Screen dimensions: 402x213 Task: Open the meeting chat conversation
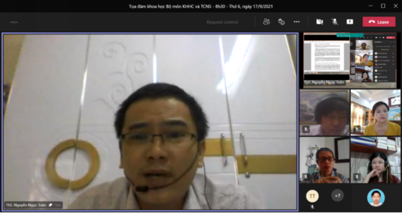coord(281,22)
